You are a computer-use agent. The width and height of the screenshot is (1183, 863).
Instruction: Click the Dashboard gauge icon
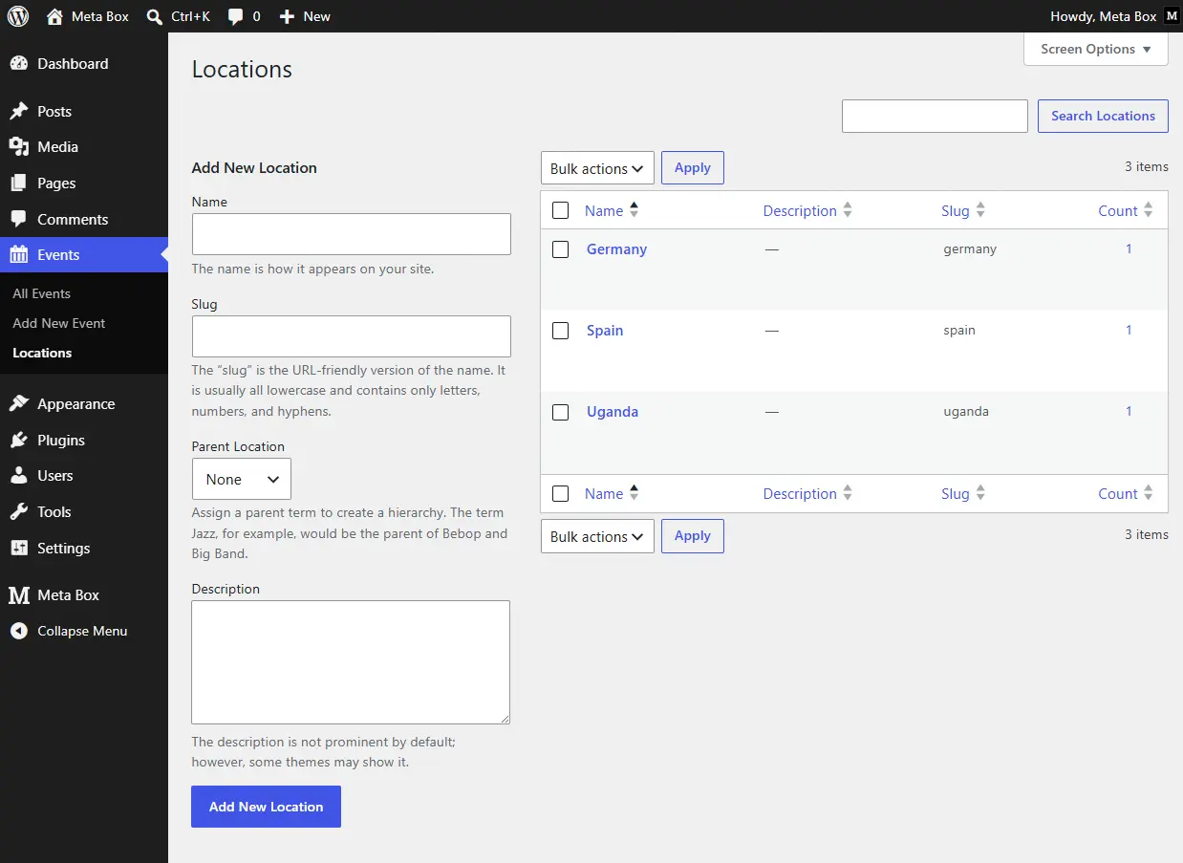18,64
